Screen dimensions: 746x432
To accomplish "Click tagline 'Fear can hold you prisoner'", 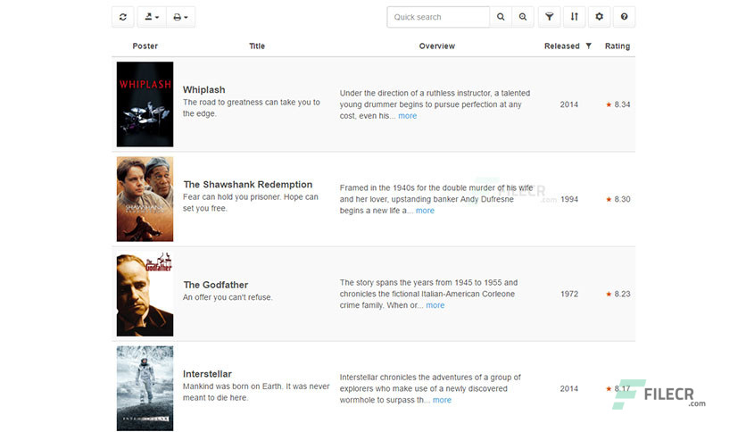I will (x=250, y=203).
